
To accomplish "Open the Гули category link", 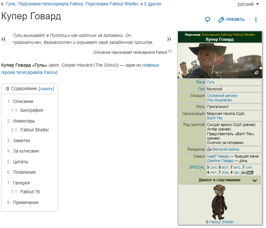I will tap(11, 4).
